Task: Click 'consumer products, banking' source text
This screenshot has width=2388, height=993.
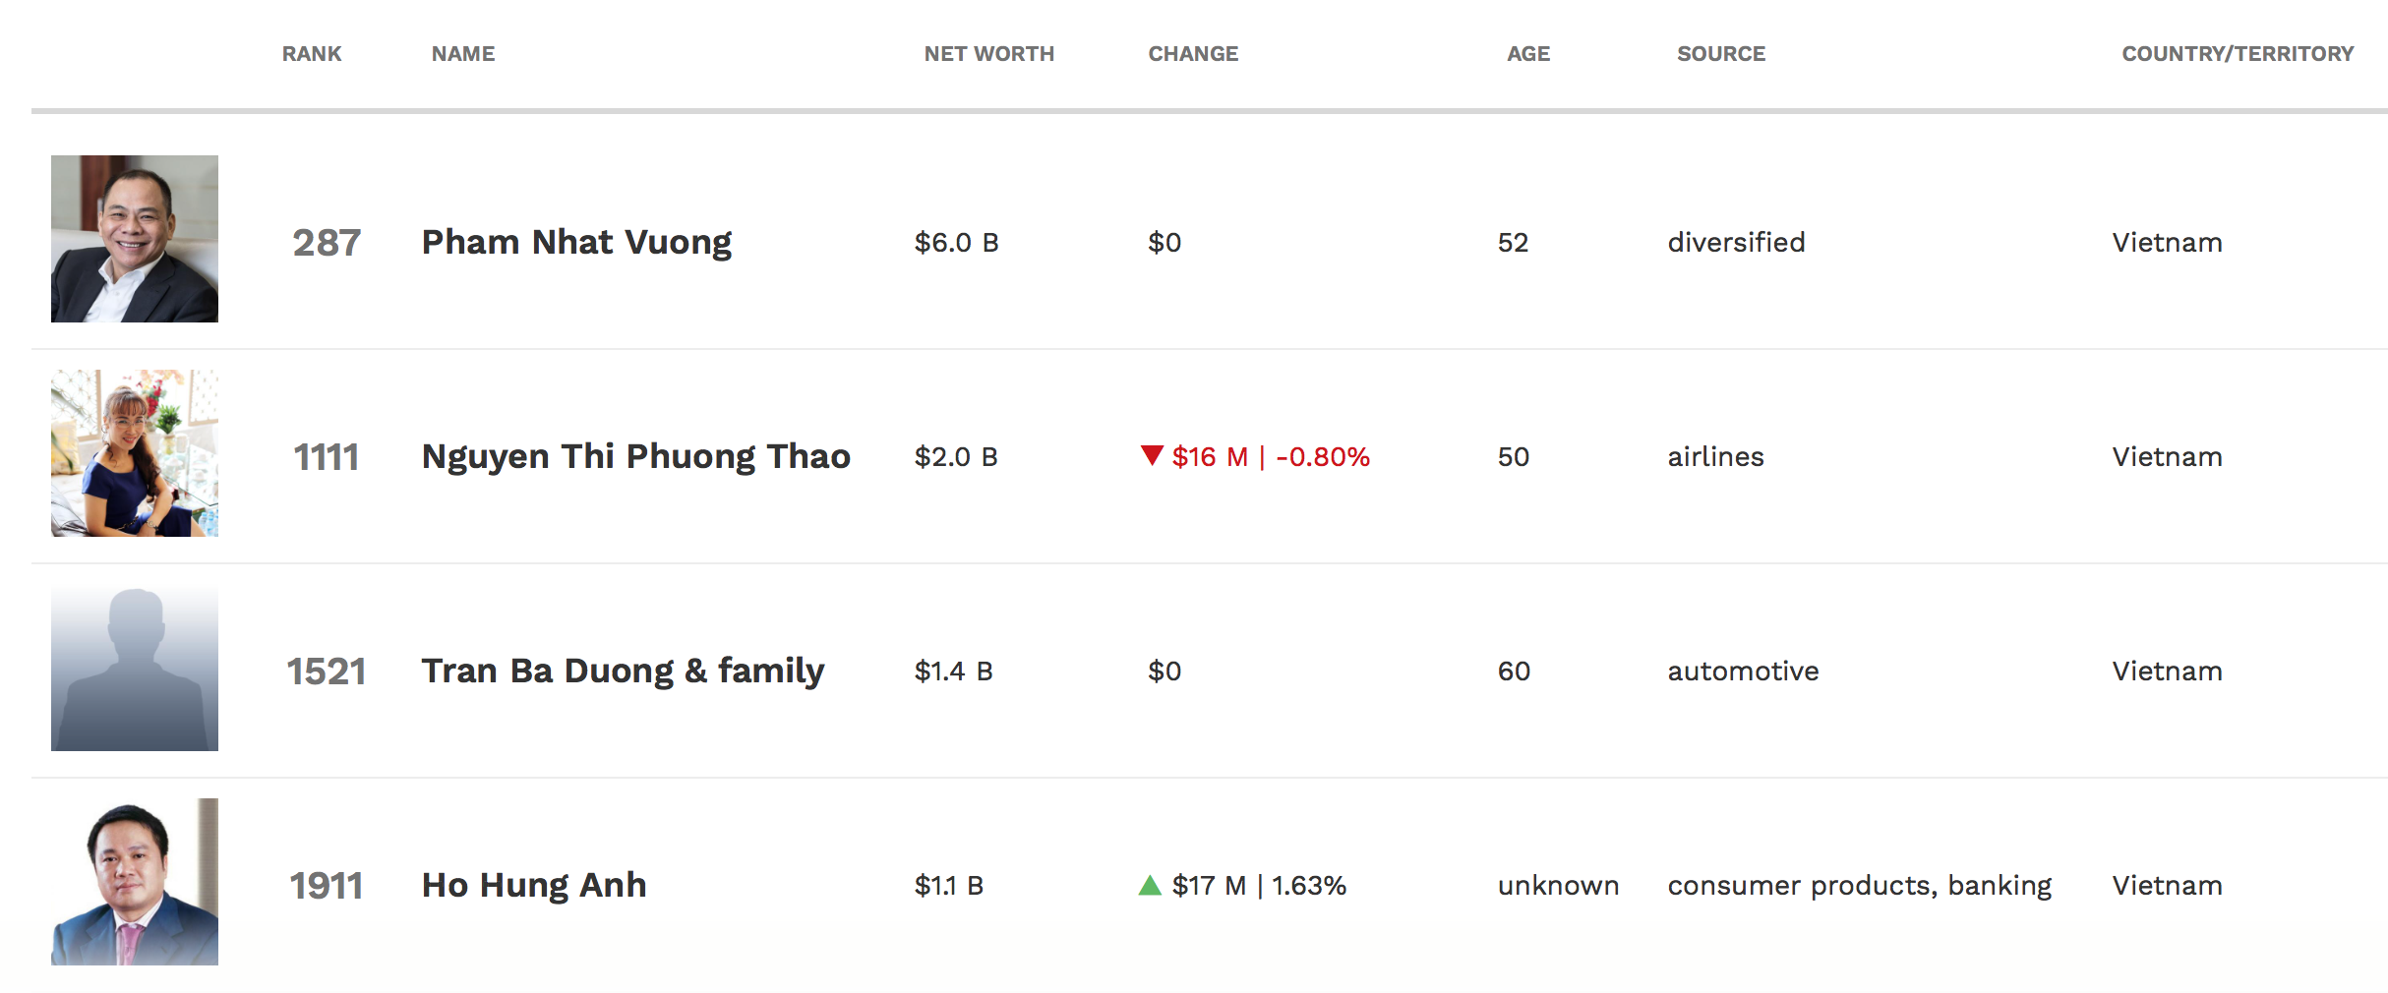Action: [x=1860, y=886]
